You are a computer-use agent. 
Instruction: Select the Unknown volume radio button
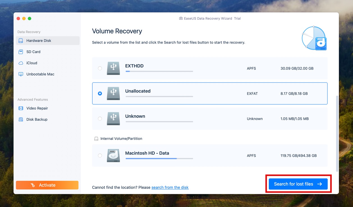[100, 119]
